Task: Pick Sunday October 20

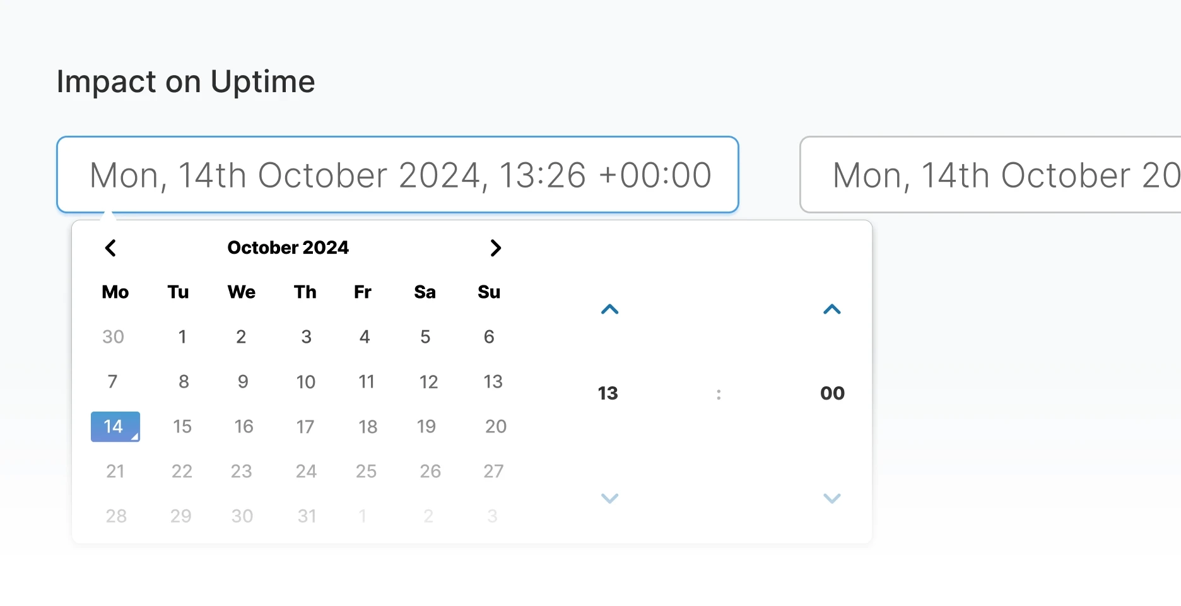Action: 495,426
